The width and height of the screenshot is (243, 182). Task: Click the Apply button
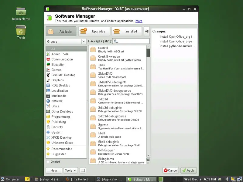189,170
